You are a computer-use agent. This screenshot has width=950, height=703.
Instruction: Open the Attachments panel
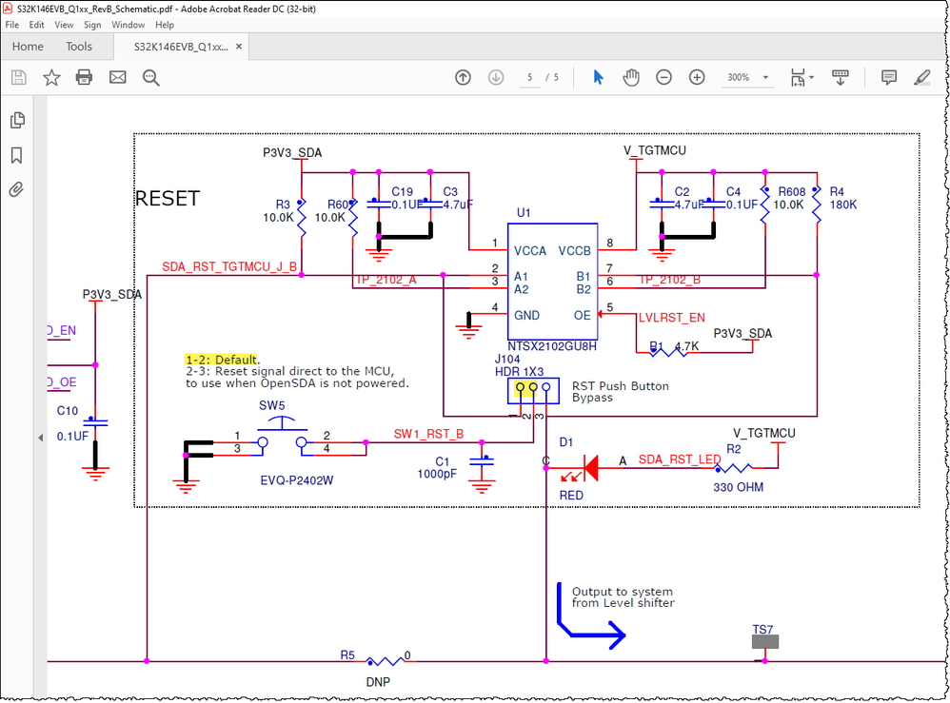pos(16,189)
